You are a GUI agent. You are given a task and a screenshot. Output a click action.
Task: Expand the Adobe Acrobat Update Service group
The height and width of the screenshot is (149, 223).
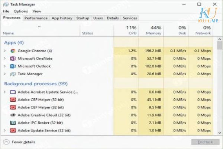click(x=5, y=92)
